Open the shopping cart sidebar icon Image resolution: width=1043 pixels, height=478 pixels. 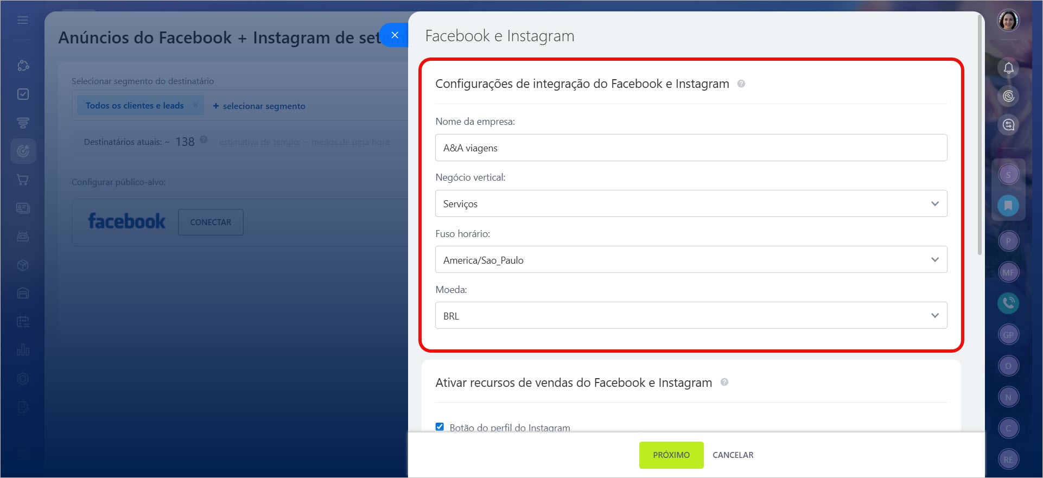click(x=23, y=180)
